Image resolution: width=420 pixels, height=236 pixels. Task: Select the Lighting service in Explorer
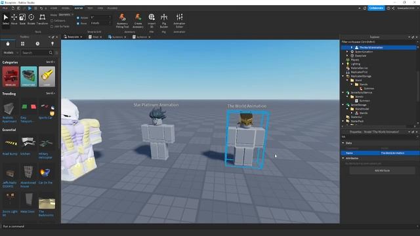pos(355,64)
